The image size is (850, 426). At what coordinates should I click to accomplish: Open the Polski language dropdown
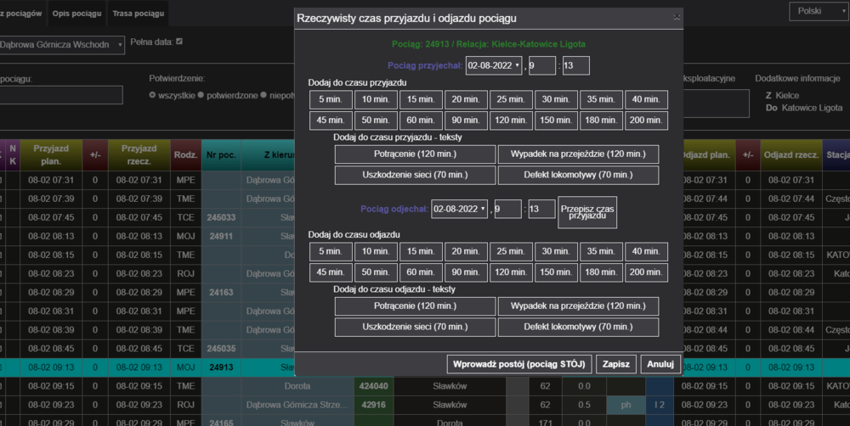pyautogui.click(x=816, y=11)
